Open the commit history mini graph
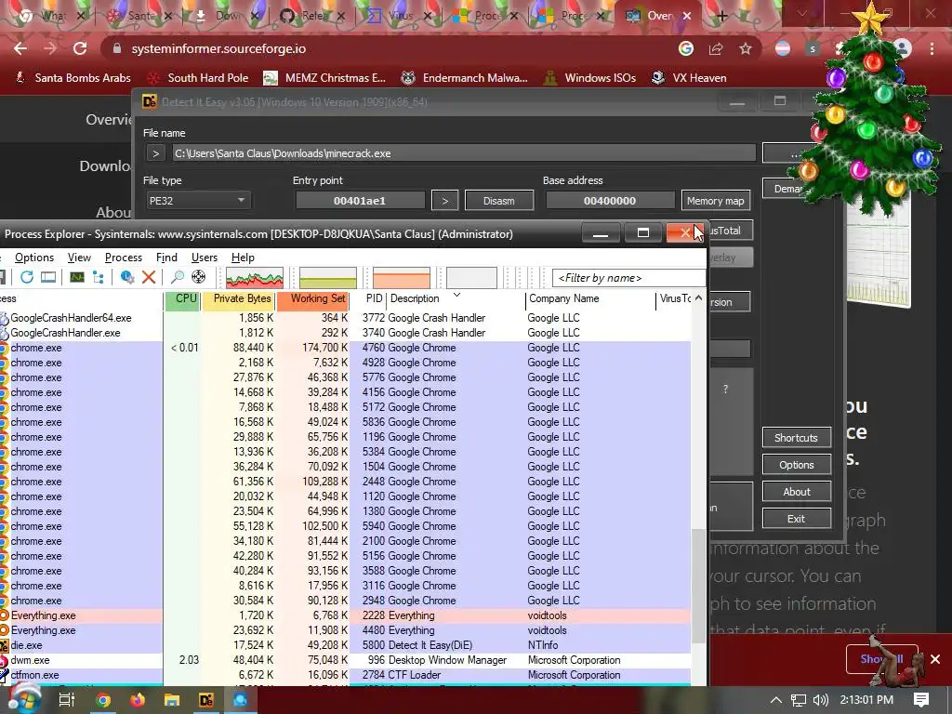 328,277
